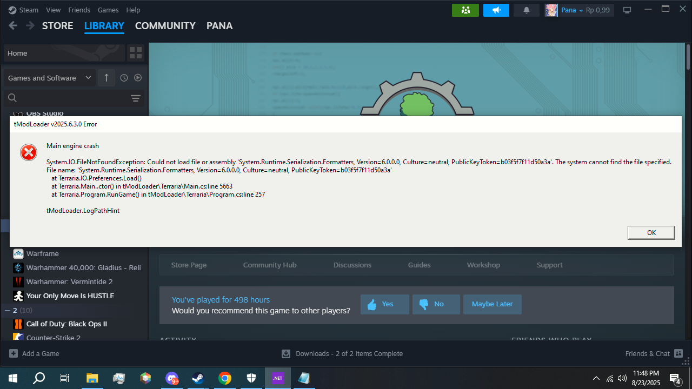The height and width of the screenshot is (389, 692).
Task: Open the Workshop link
Action: (x=483, y=265)
